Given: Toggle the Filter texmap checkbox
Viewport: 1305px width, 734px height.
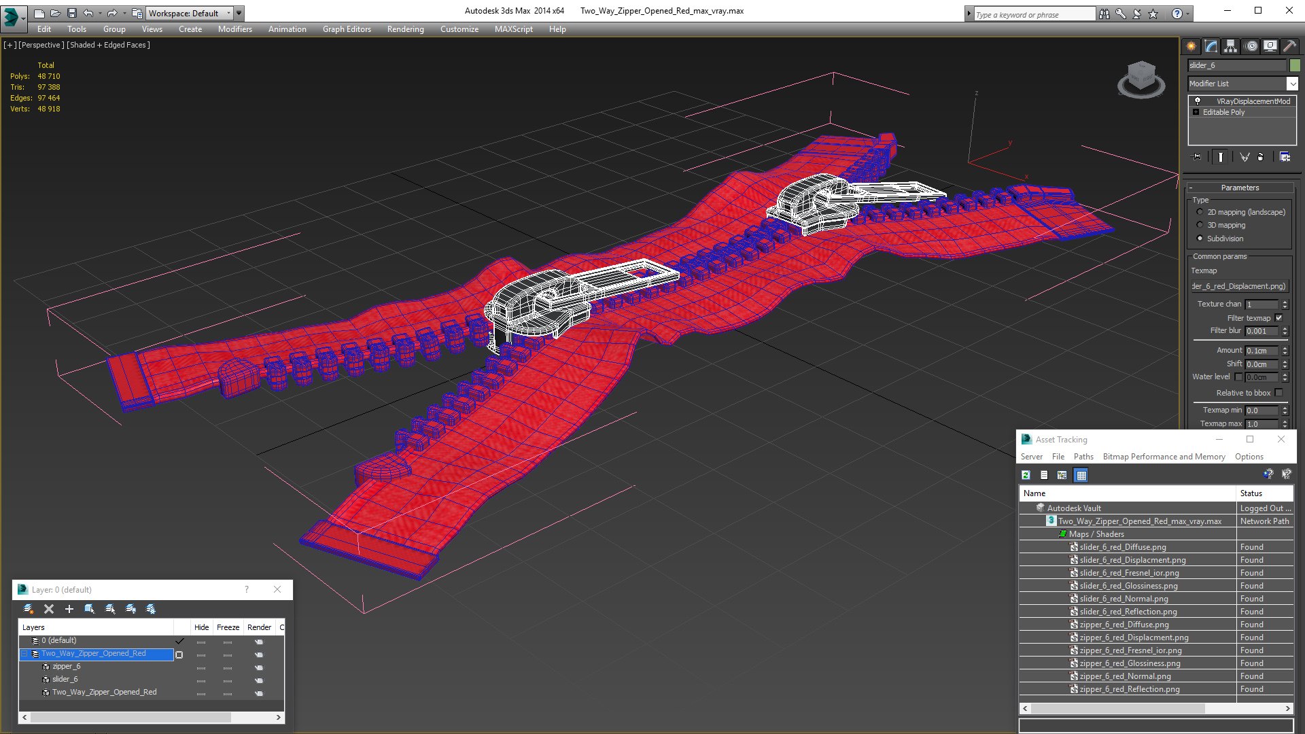Looking at the screenshot, I should (x=1278, y=317).
